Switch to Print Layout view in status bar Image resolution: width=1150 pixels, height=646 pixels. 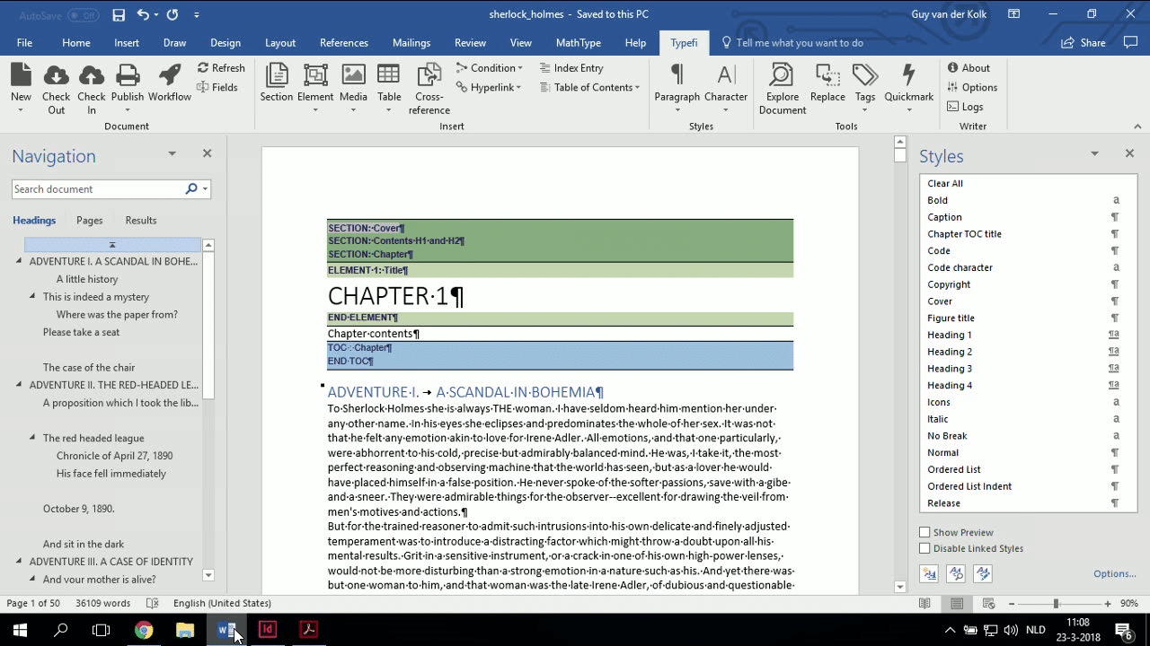[957, 604]
